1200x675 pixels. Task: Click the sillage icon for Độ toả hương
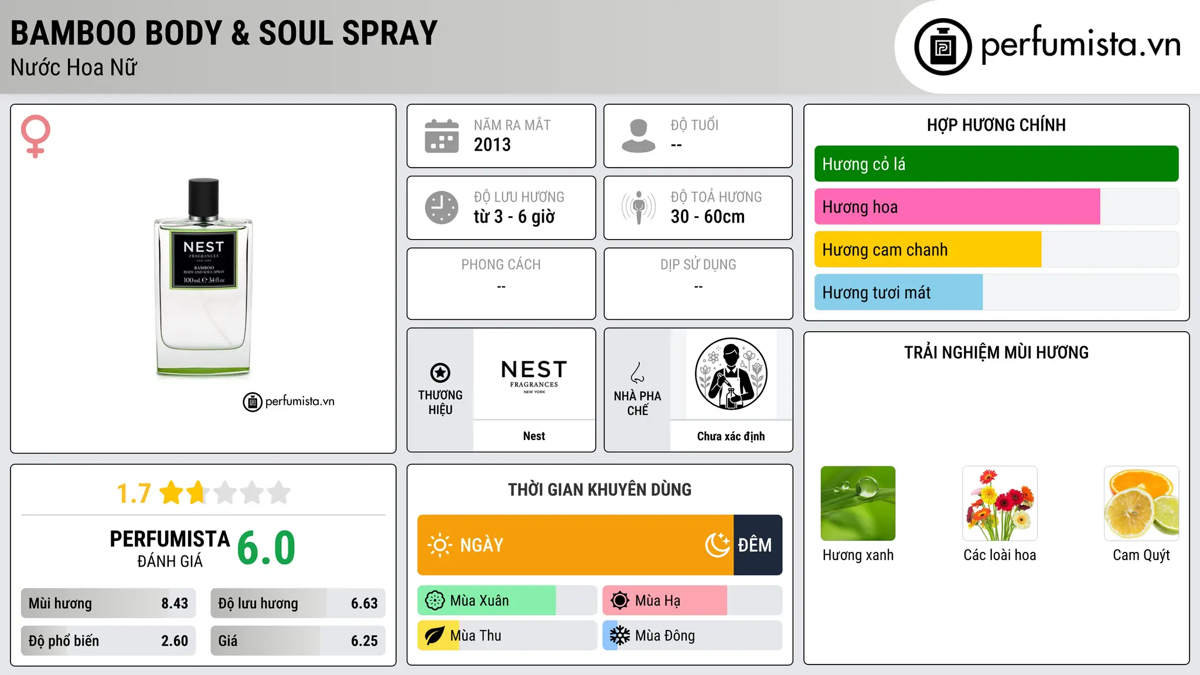pyautogui.click(x=639, y=207)
